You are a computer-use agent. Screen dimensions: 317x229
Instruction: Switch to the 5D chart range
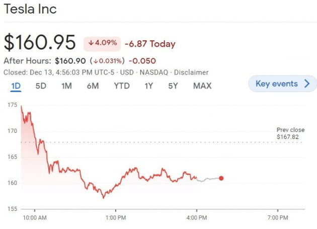(x=41, y=86)
